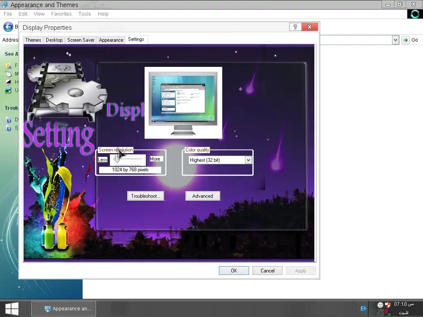Screen dimensions: 423x317
Task: Click the taskbar clock showing 07:10
Action: 404,304
